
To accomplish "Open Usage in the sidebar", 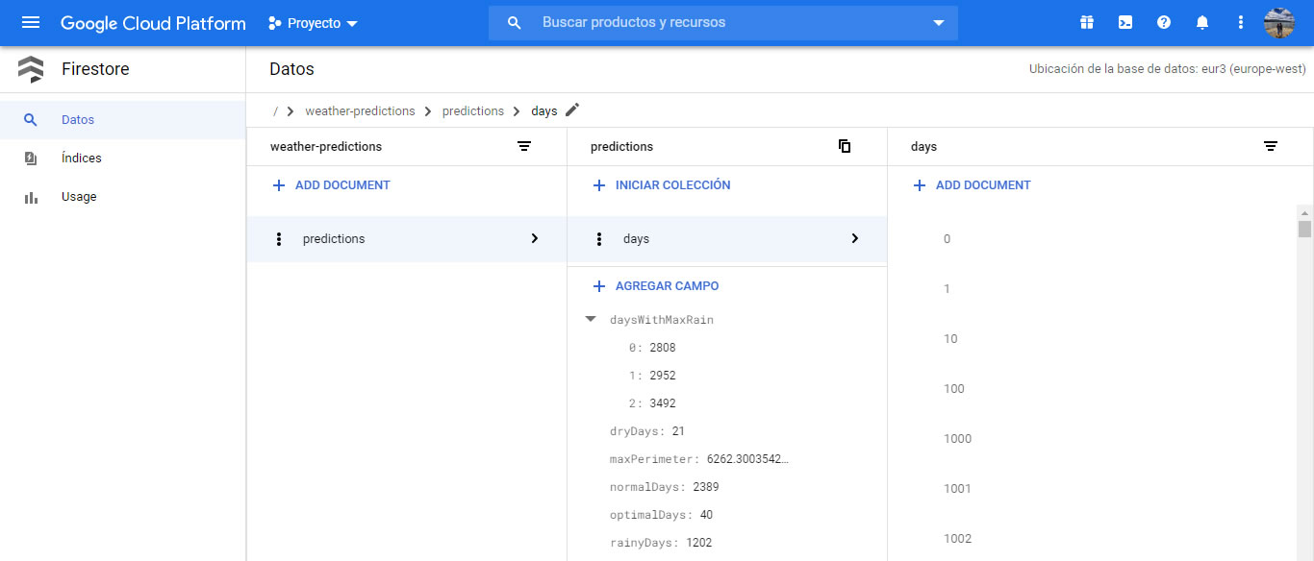I will tap(123, 197).
